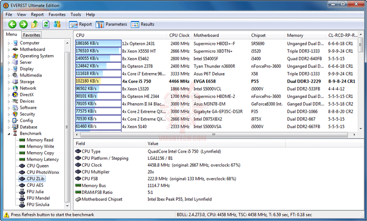Expand the Computer tree node
Image resolution: width=367 pixels, height=221 pixels.
coord(9,43)
